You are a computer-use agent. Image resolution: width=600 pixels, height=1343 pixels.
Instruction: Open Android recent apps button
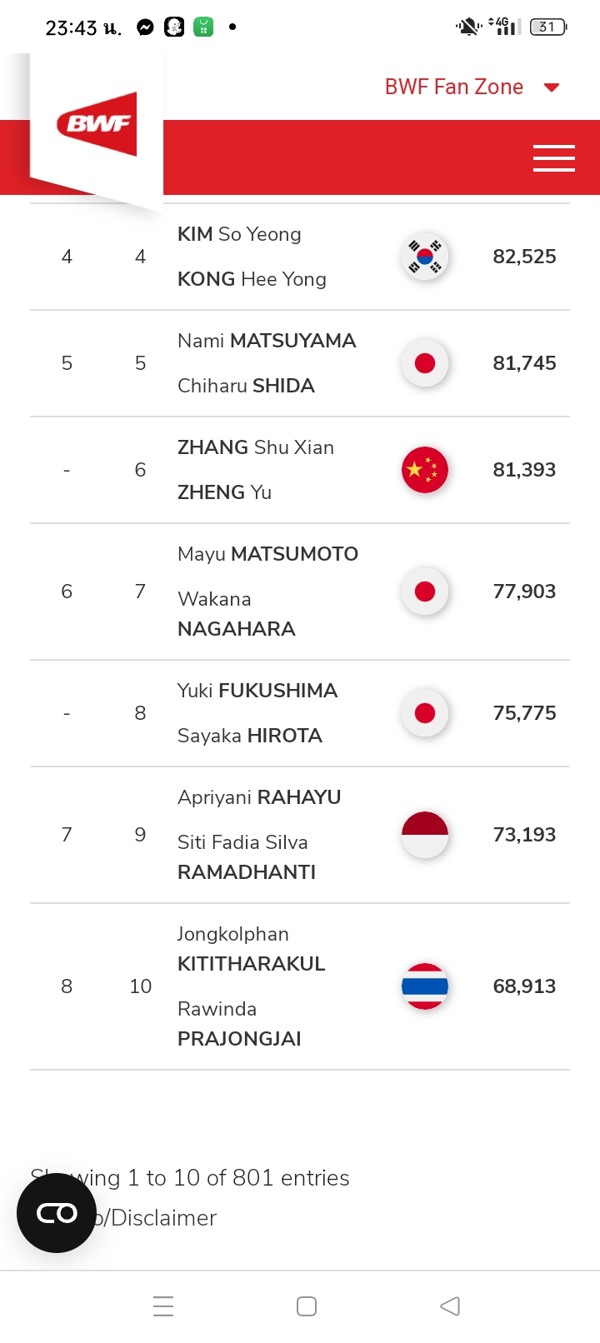click(163, 1306)
